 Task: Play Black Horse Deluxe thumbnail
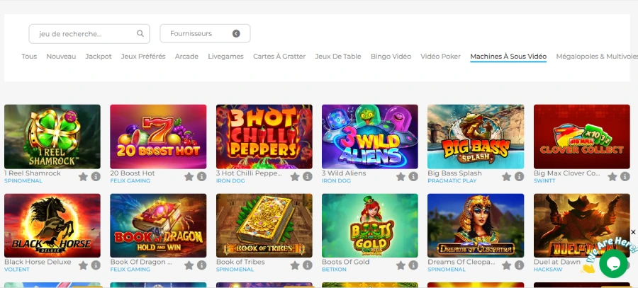click(52, 226)
